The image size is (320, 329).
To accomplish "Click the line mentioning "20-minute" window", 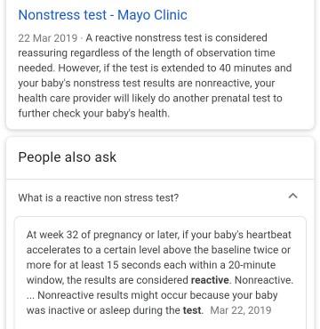I will click(151, 265).
